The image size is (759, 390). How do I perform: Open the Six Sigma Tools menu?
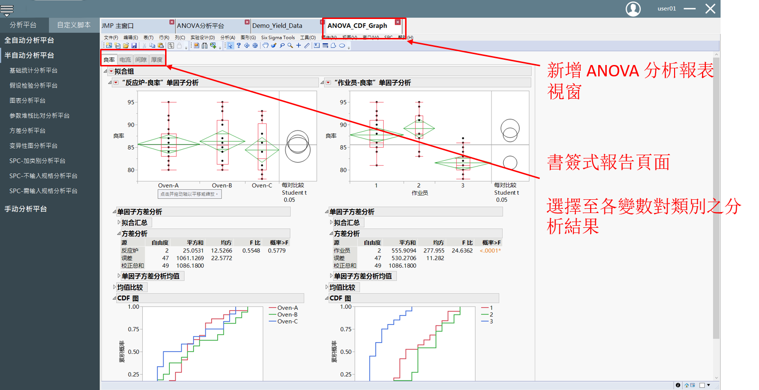278,37
